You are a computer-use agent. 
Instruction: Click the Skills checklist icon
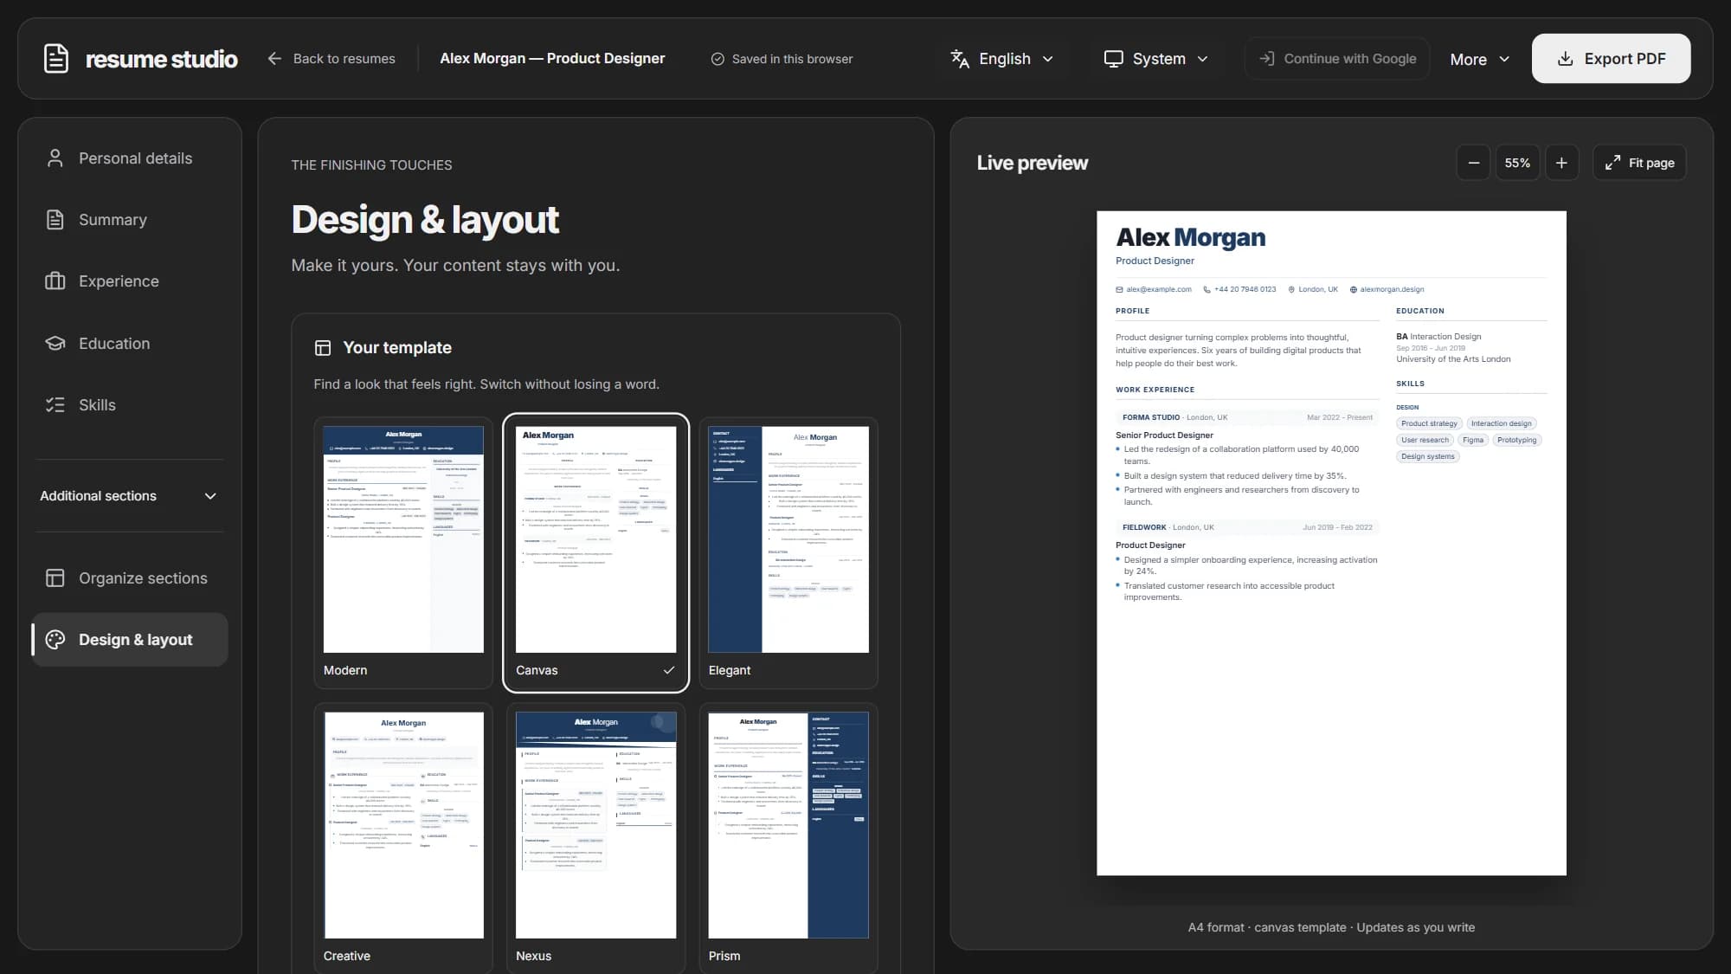[x=55, y=405]
